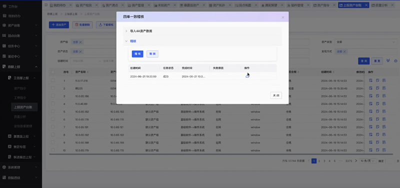This screenshot has width=400, height=188.
Task: Expand the 导入4A资产数据 section
Action: (202, 31)
